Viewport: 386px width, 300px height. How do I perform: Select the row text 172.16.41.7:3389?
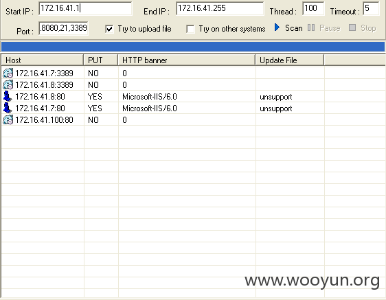click(x=45, y=73)
